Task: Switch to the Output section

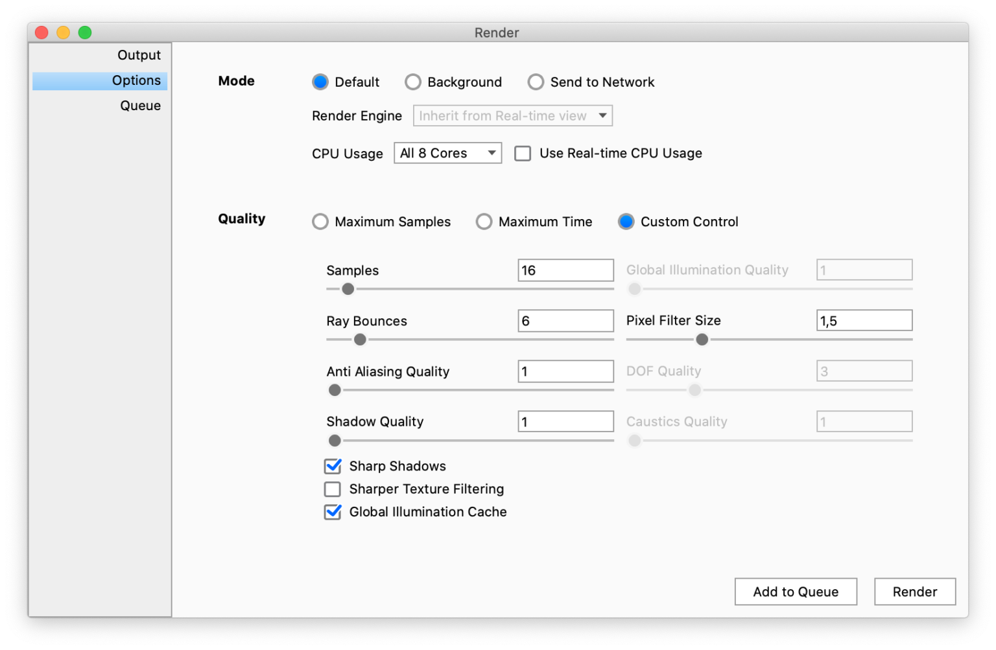Action: point(139,55)
